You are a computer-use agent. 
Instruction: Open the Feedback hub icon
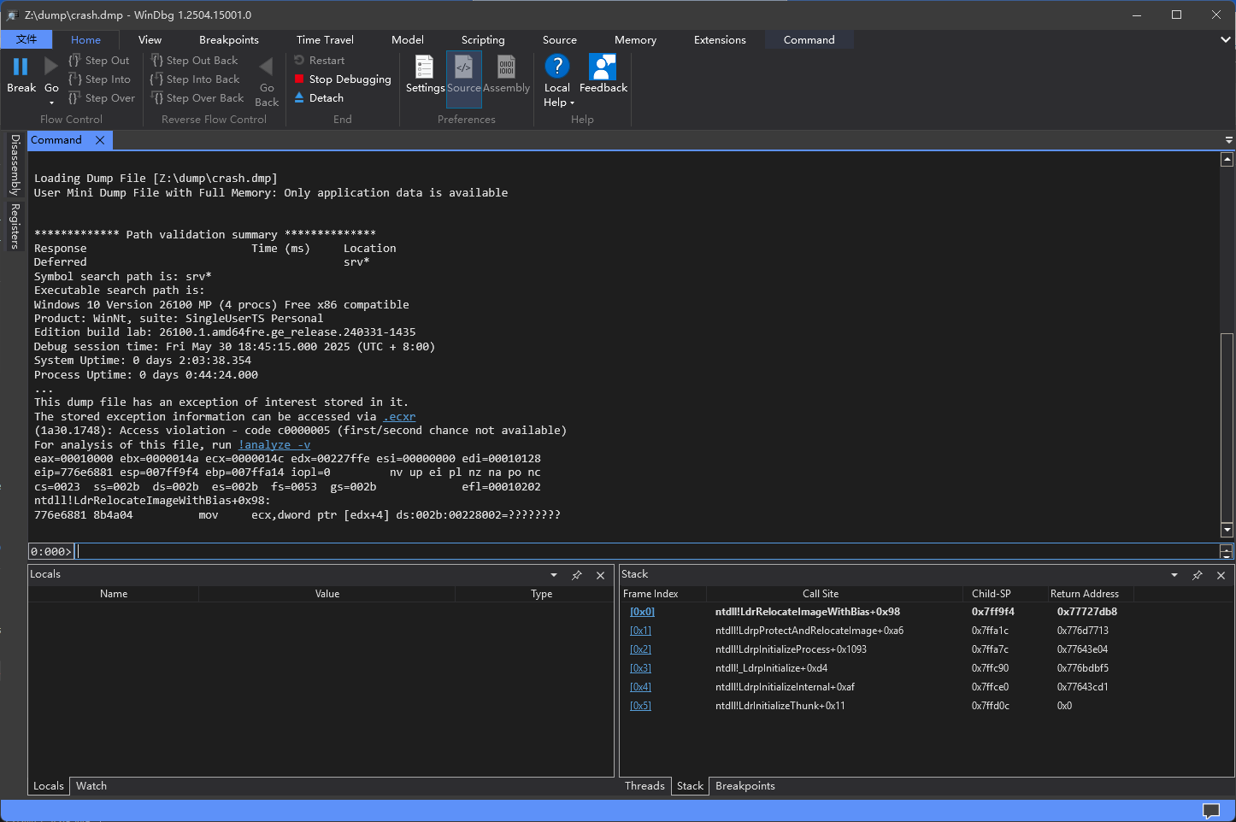click(x=603, y=67)
